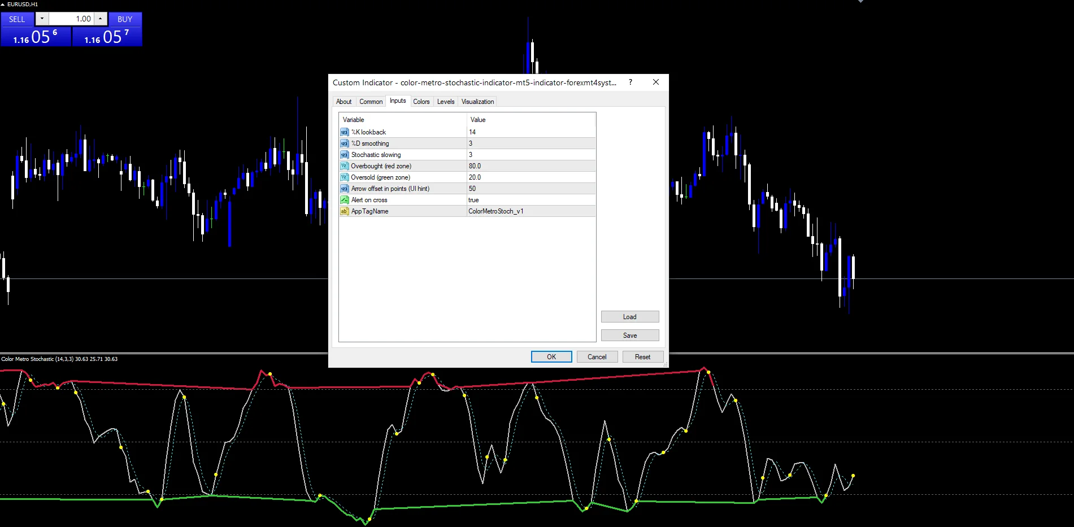Decrease lot volume with the down arrow
The width and height of the screenshot is (1074, 527).
click(42, 19)
